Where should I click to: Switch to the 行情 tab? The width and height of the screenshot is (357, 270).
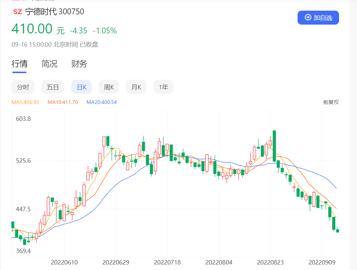pyautogui.click(x=19, y=64)
